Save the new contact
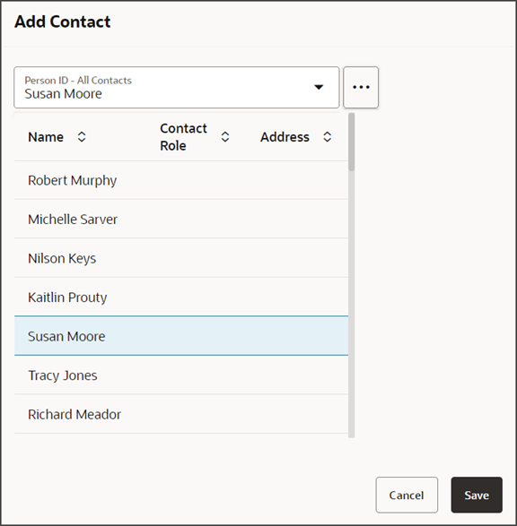This screenshot has width=517, height=526. 477,495
